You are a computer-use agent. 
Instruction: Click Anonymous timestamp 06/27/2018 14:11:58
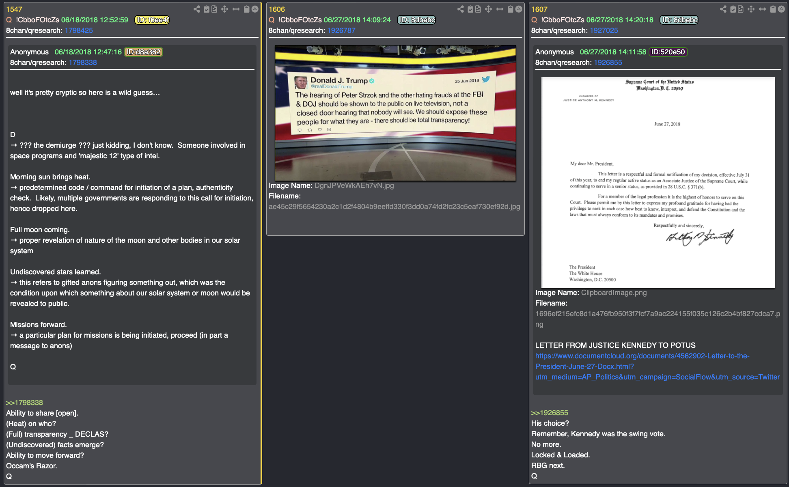pos(613,52)
